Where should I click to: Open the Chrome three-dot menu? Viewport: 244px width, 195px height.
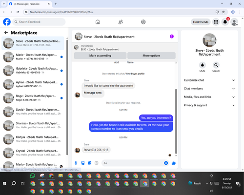[x=240, y=12]
